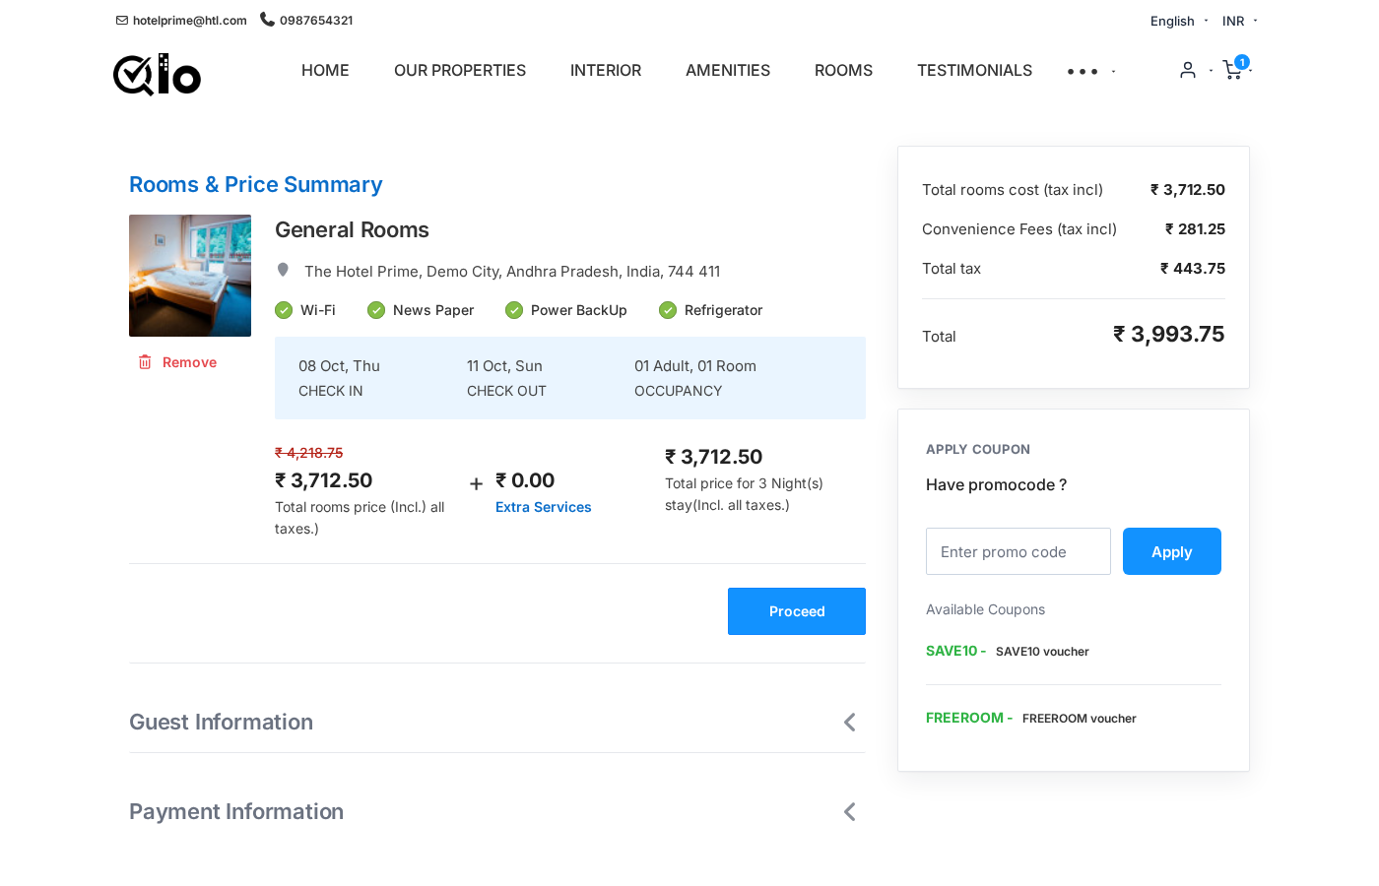Click the hotel location pin icon
The height and width of the screenshot is (886, 1379).
283,270
